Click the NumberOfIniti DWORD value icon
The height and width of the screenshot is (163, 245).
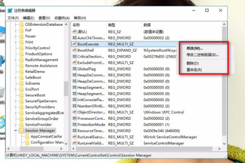pyautogui.click(x=74, y=106)
